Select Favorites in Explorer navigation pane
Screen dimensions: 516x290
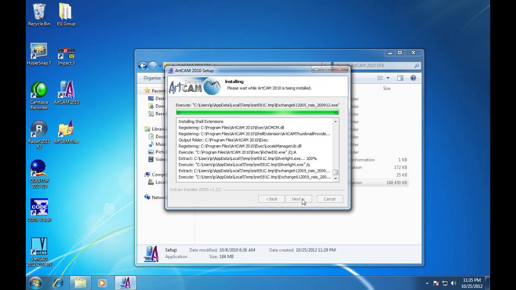click(155, 91)
